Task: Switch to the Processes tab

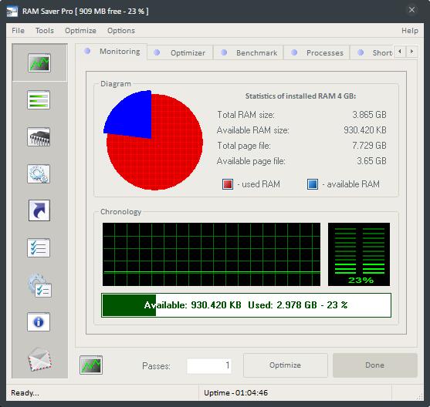Action: point(317,52)
